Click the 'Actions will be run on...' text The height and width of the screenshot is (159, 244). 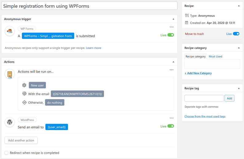(x=36, y=72)
